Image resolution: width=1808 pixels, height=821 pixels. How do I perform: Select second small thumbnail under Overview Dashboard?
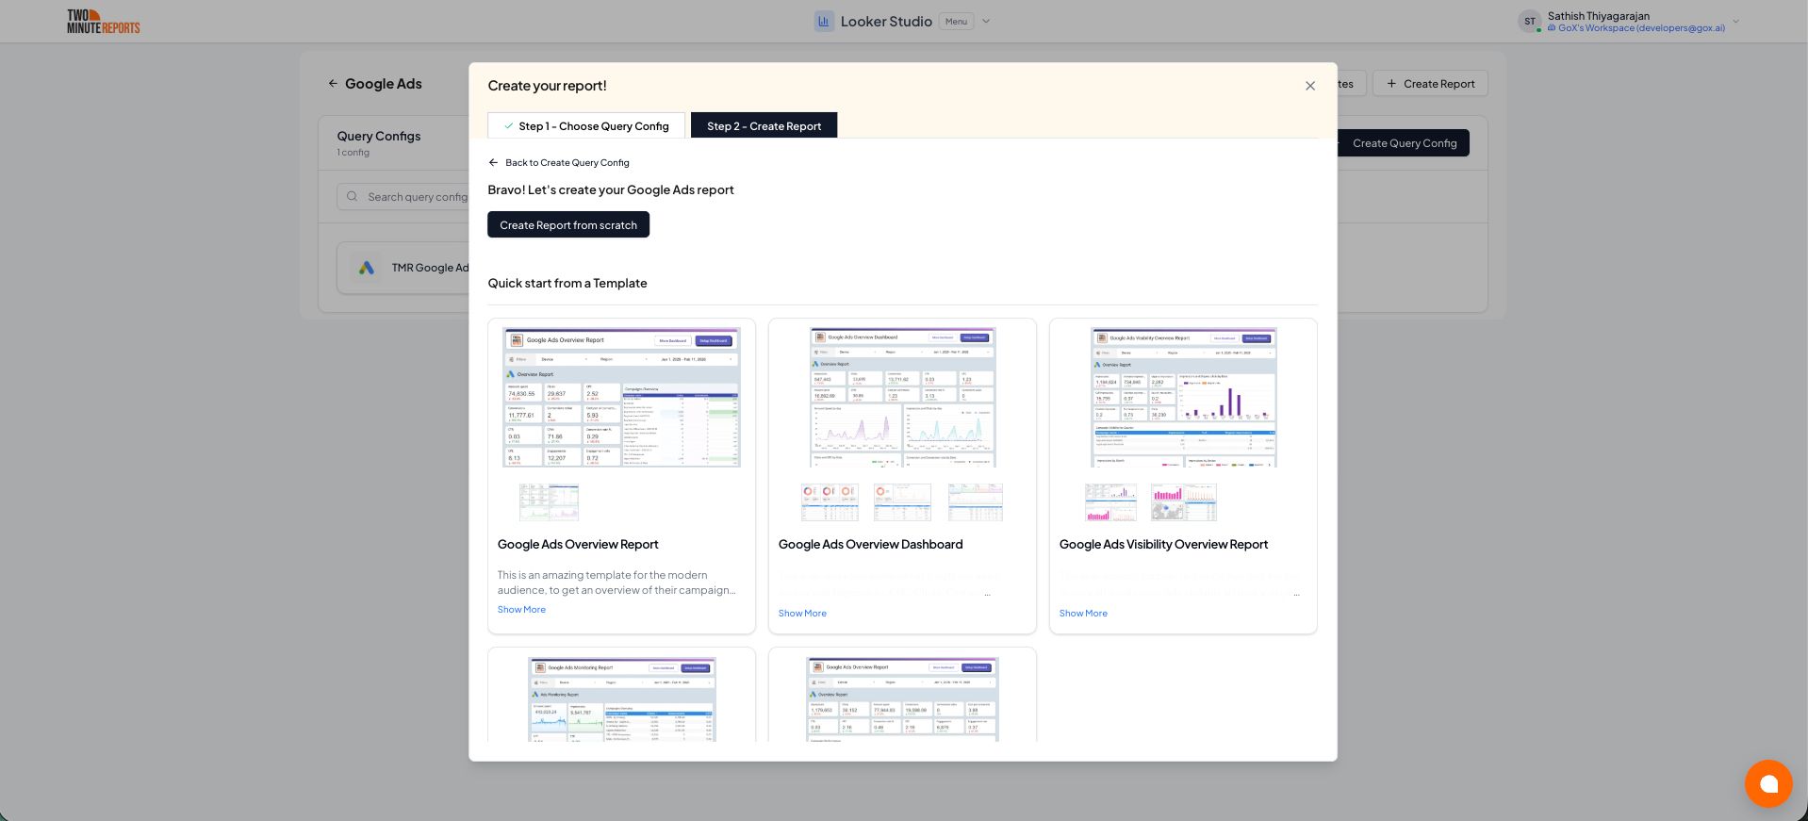pos(902,502)
